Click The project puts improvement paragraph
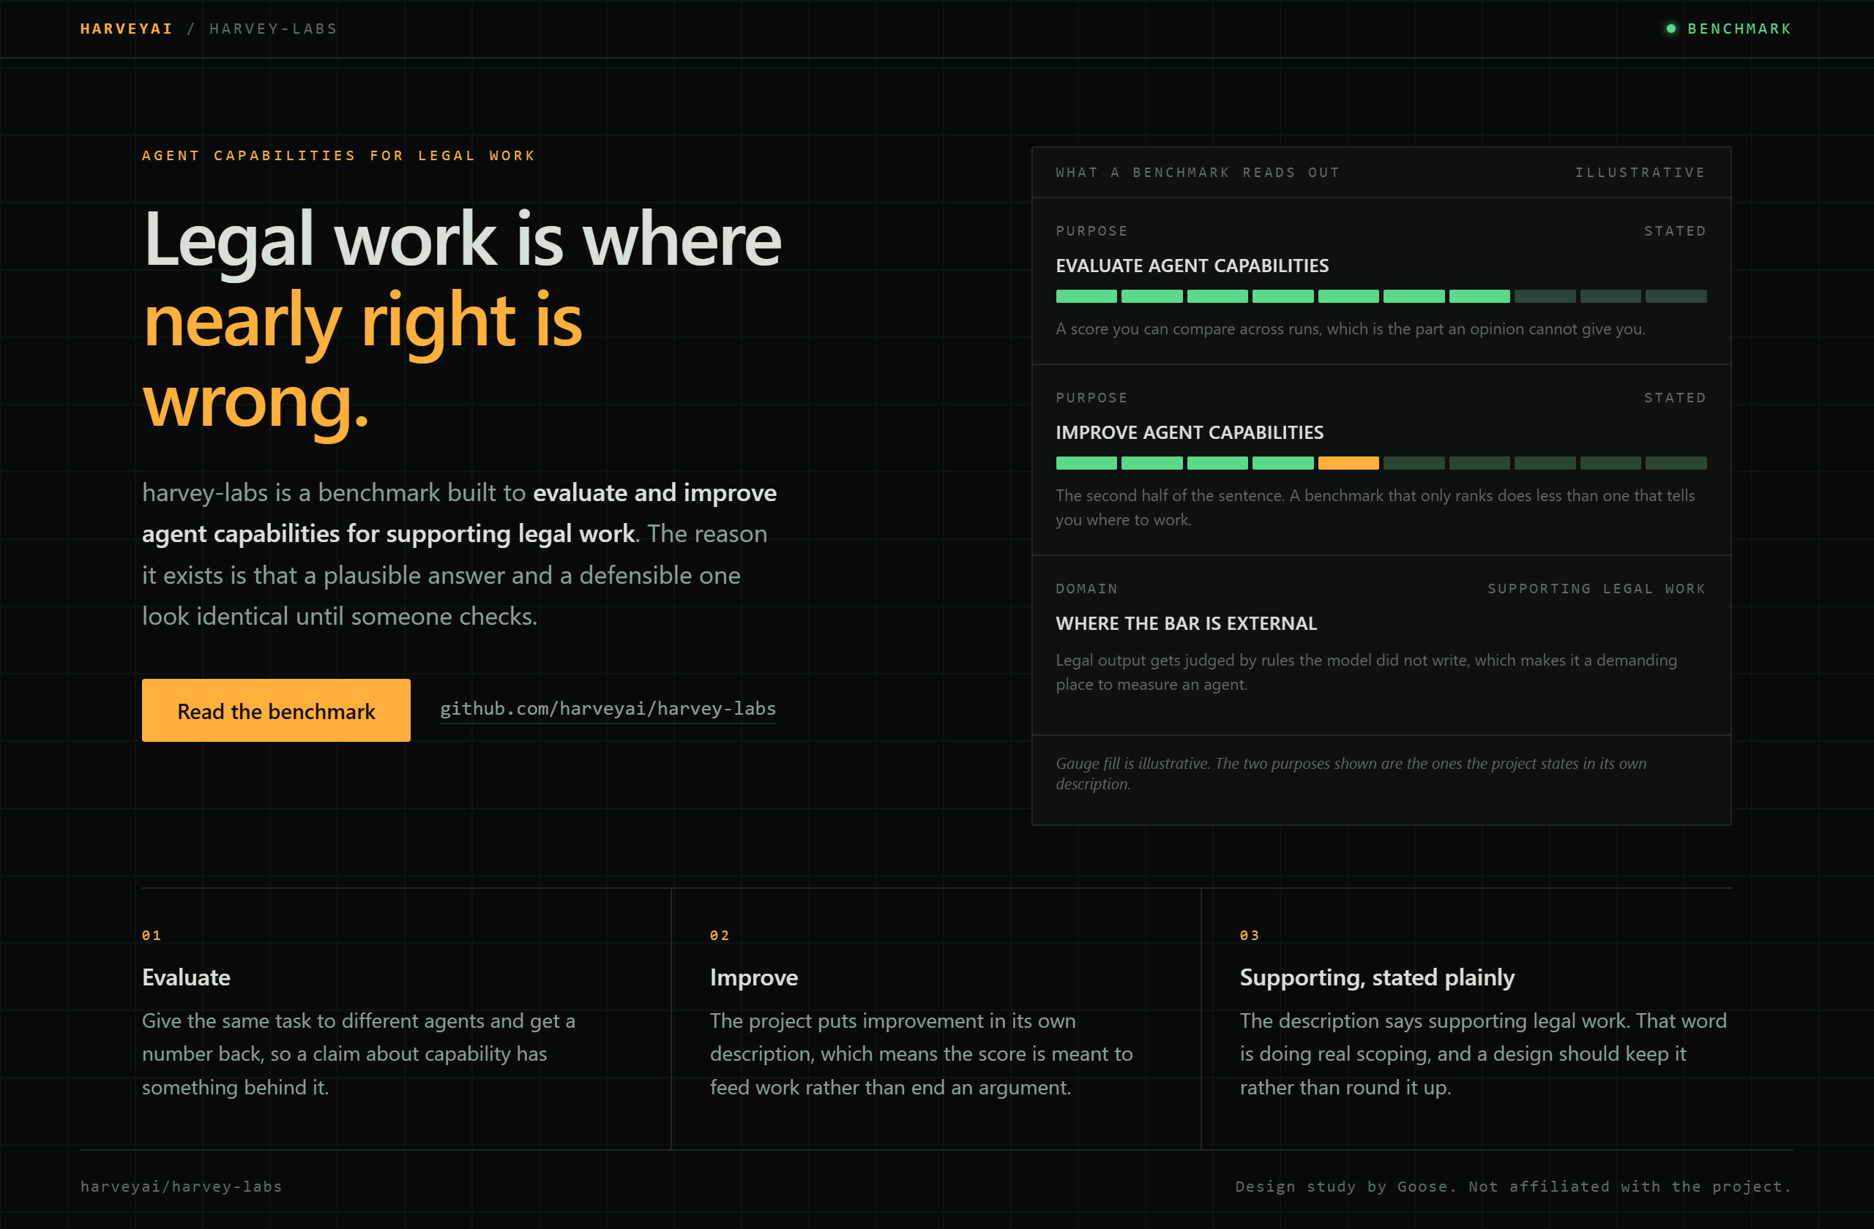 pyautogui.click(x=921, y=1054)
